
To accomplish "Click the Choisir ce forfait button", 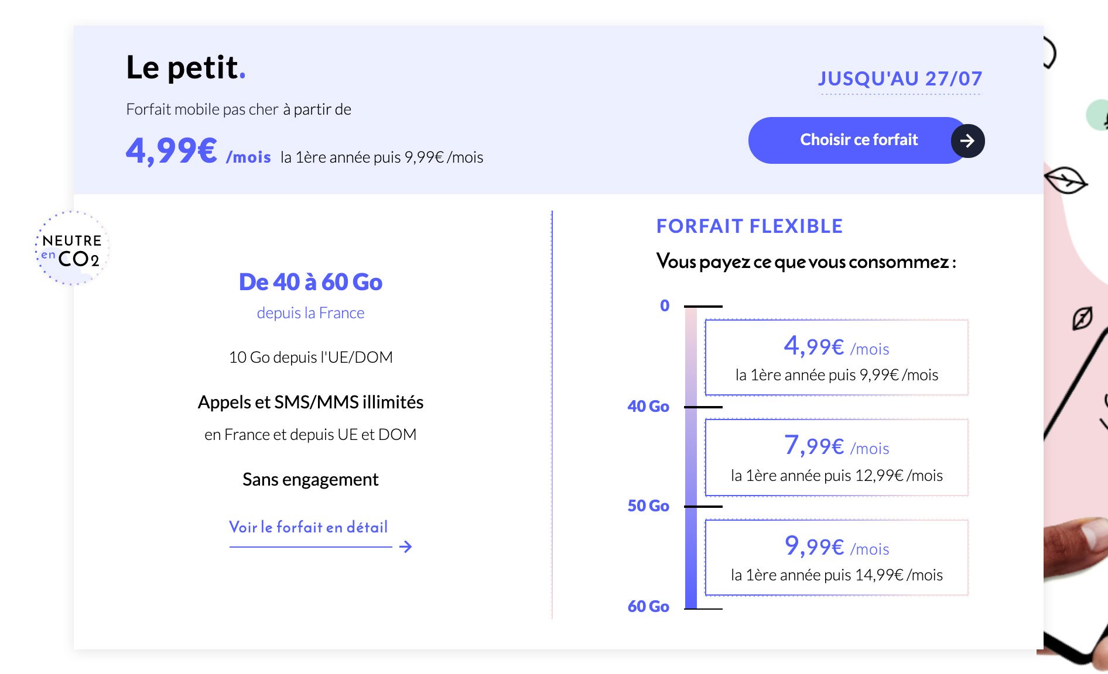I will [x=859, y=140].
